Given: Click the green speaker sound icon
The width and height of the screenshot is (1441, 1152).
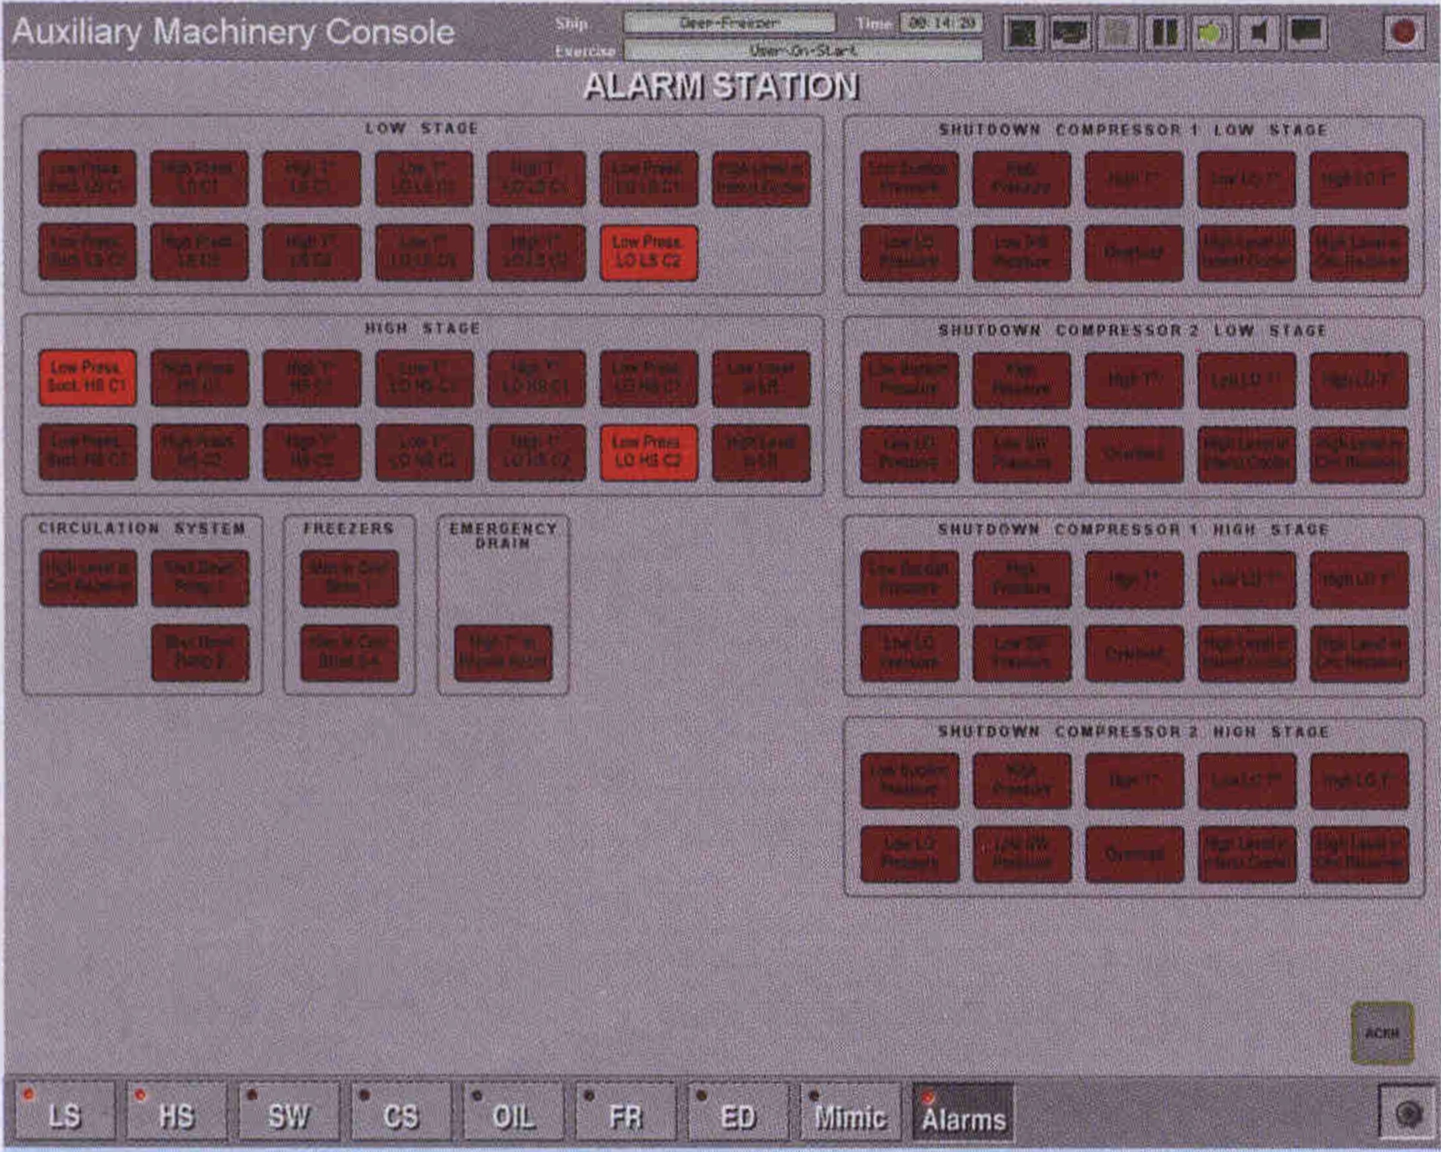Looking at the screenshot, I should click(x=1212, y=33).
